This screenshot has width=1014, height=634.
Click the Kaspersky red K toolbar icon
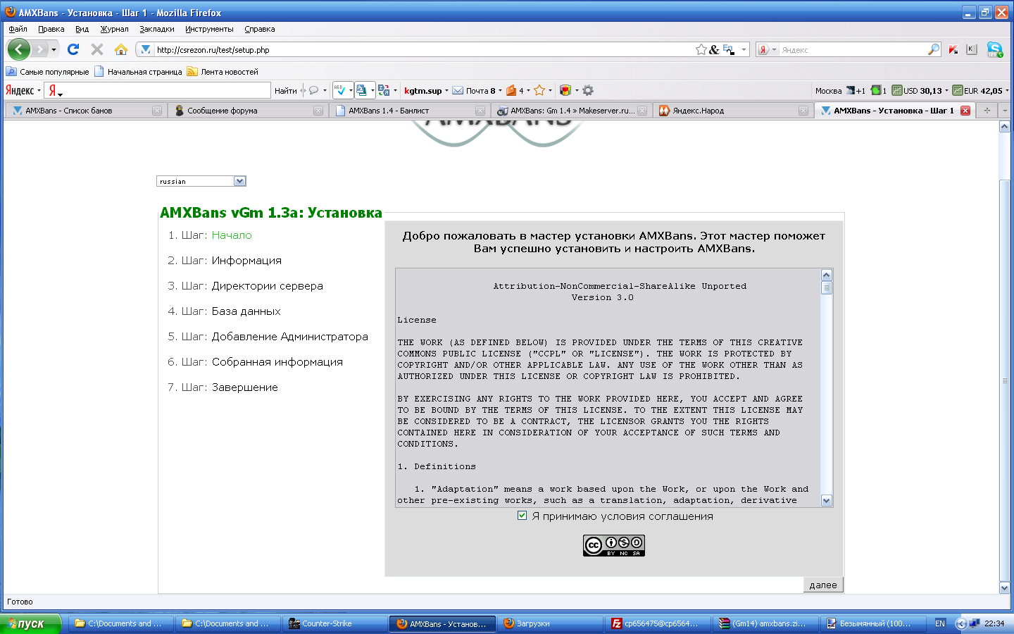tap(953, 49)
